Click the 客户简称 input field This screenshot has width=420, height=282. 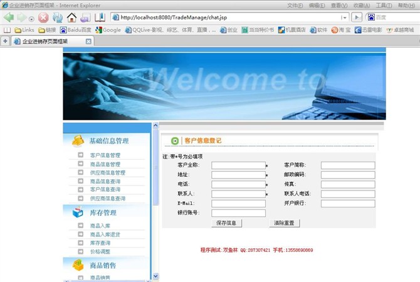348,165
